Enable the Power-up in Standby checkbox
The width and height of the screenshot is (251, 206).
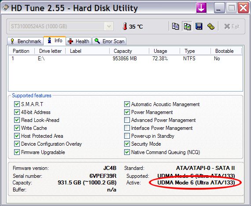click(127, 136)
